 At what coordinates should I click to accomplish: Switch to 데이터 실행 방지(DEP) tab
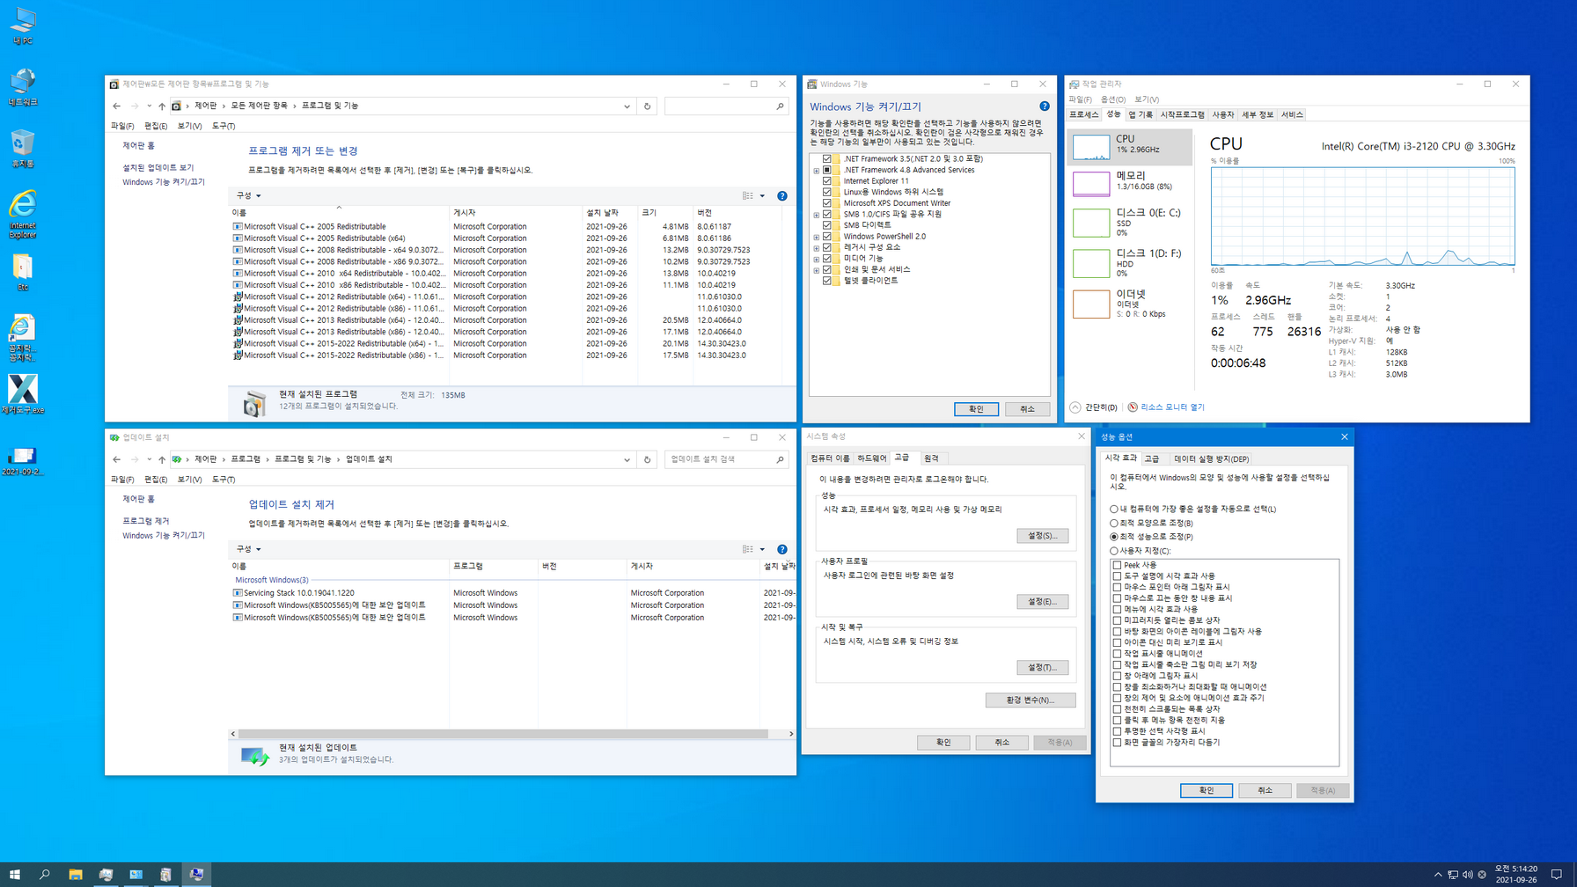pos(1212,459)
